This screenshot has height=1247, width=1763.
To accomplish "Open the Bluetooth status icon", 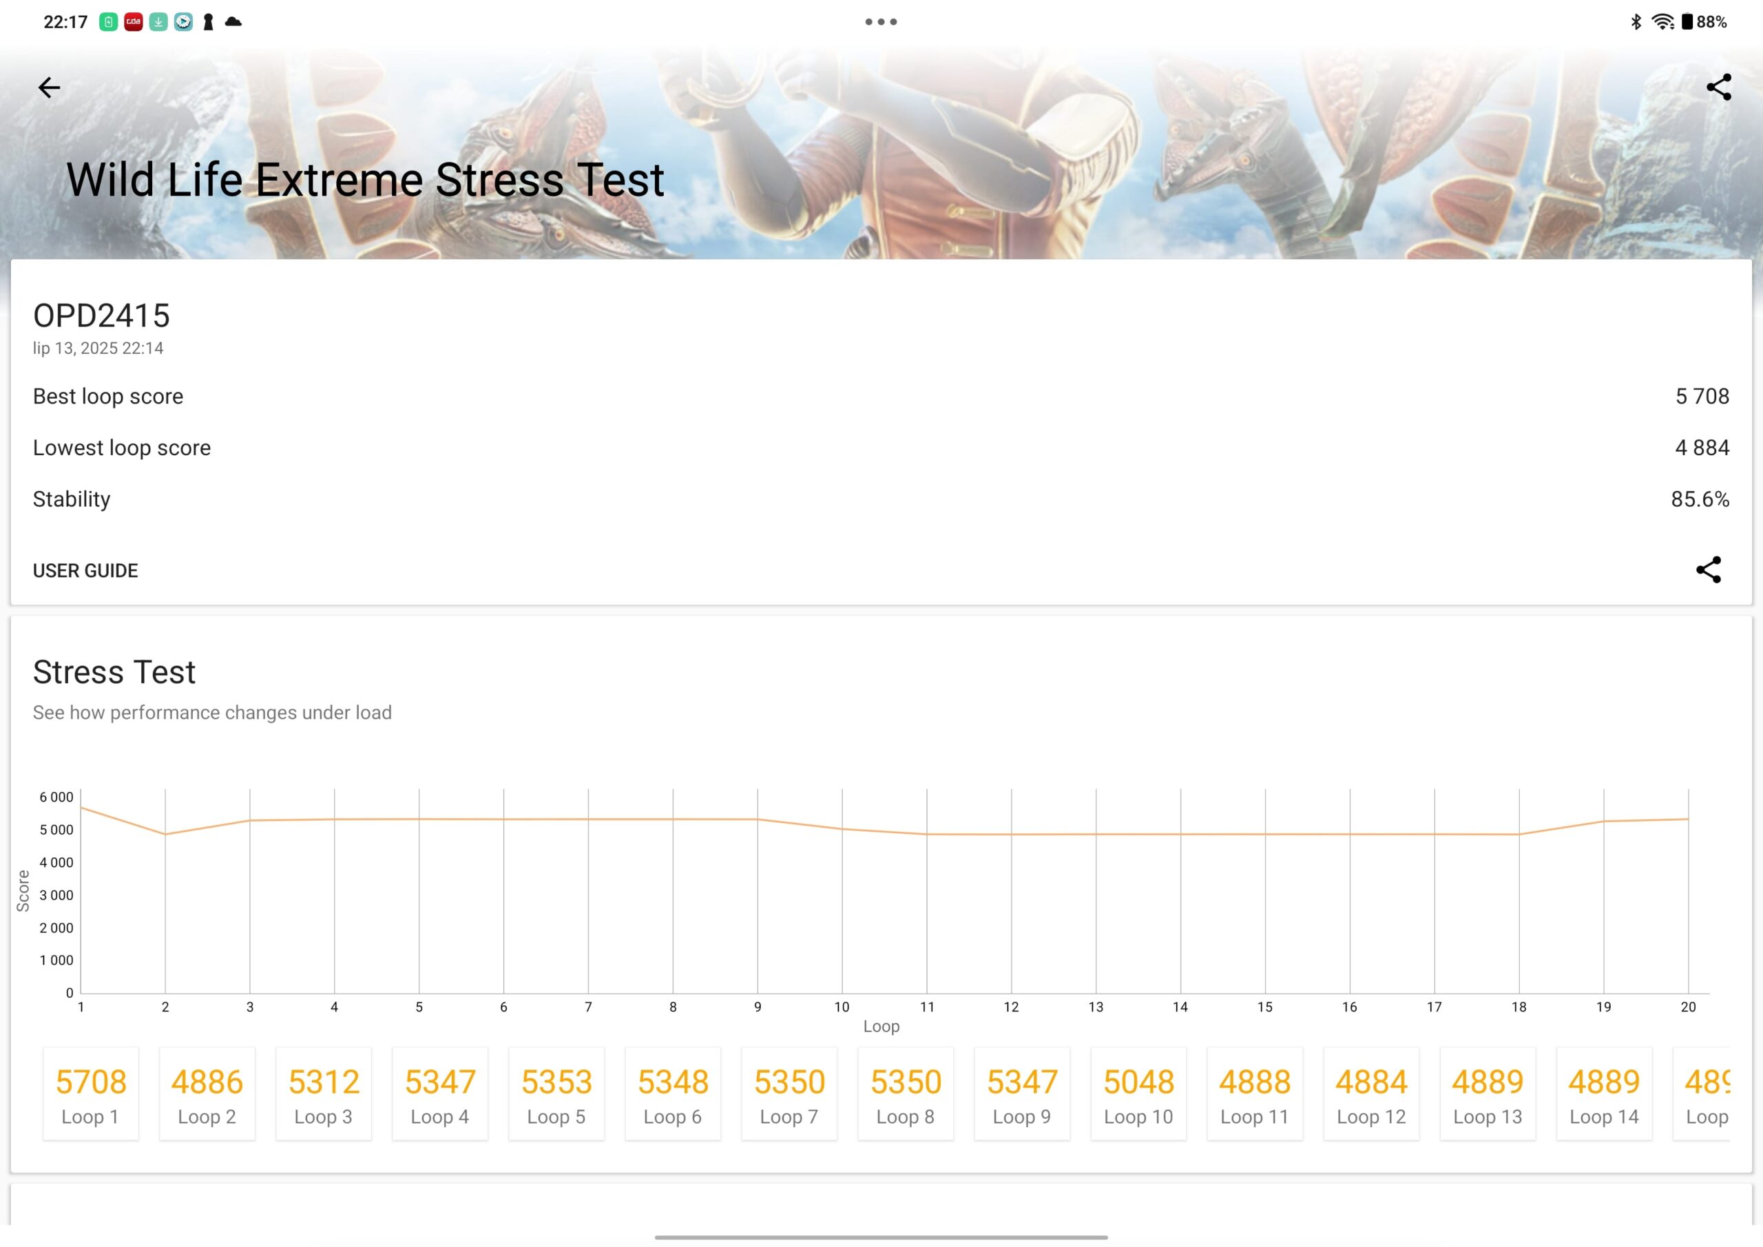I will point(1636,21).
